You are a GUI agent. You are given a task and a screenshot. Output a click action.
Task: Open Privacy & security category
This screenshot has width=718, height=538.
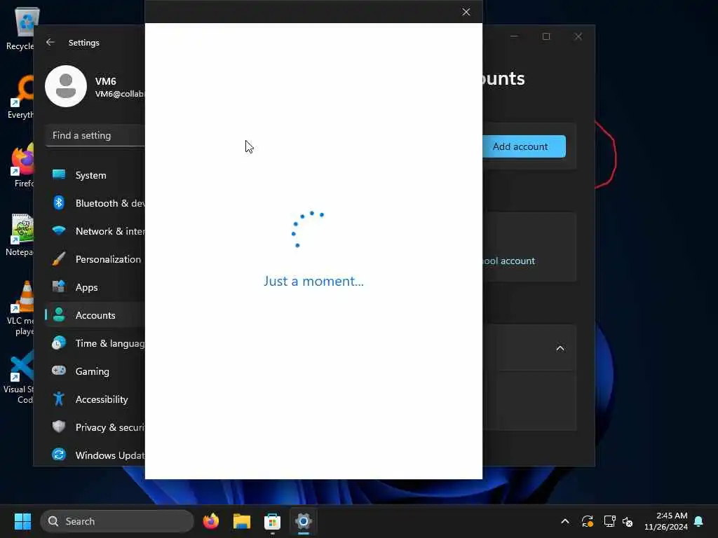pyautogui.click(x=95, y=427)
